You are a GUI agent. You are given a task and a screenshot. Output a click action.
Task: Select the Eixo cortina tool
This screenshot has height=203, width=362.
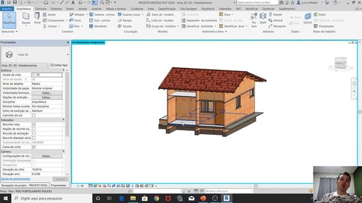tap(100, 20)
